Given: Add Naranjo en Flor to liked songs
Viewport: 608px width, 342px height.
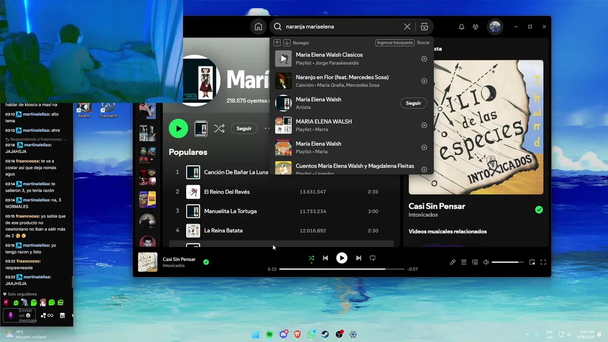Looking at the screenshot, I should point(424,81).
